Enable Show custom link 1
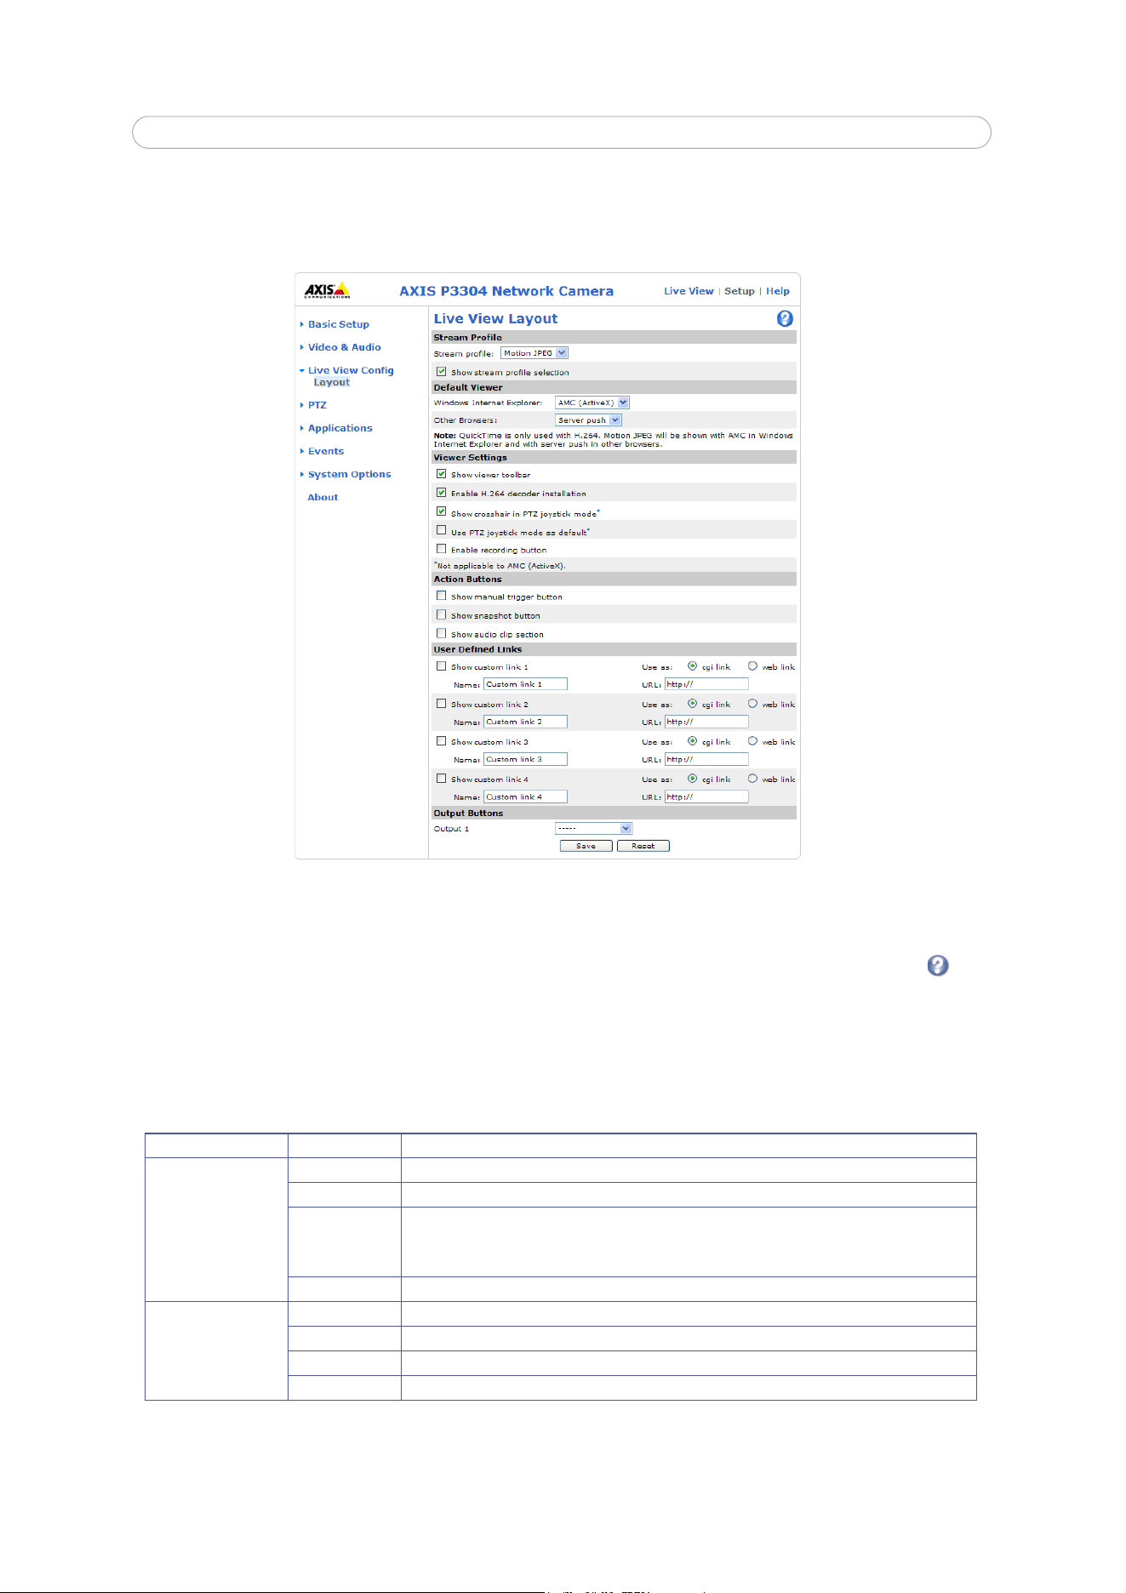 point(441,666)
